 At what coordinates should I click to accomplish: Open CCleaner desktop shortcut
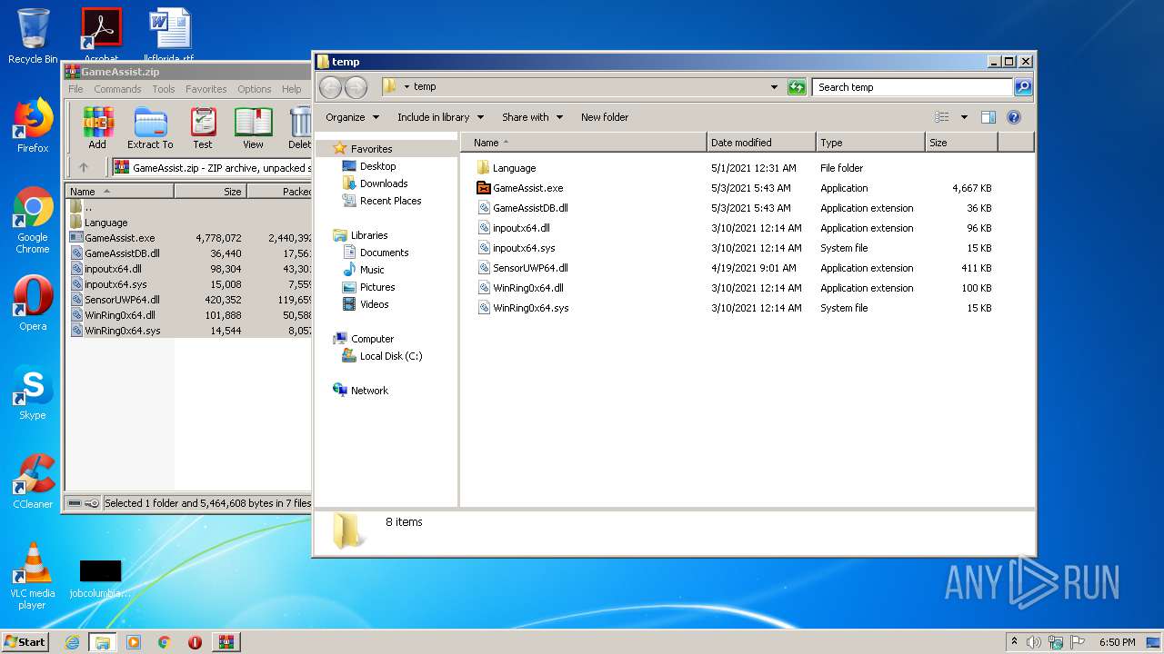coord(33,481)
